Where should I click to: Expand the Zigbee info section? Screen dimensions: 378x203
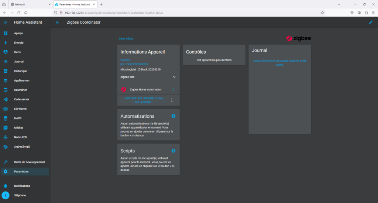click(x=148, y=77)
